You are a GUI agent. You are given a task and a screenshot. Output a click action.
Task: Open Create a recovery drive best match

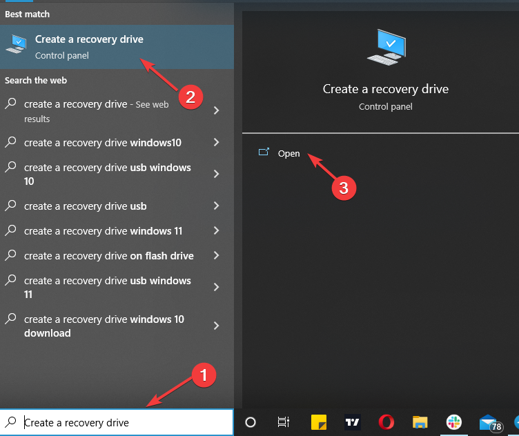[x=117, y=47]
